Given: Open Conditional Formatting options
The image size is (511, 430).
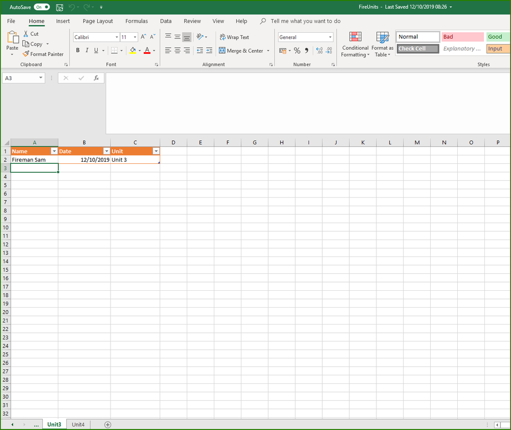Looking at the screenshot, I should pyautogui.click(x=355, y=45).
